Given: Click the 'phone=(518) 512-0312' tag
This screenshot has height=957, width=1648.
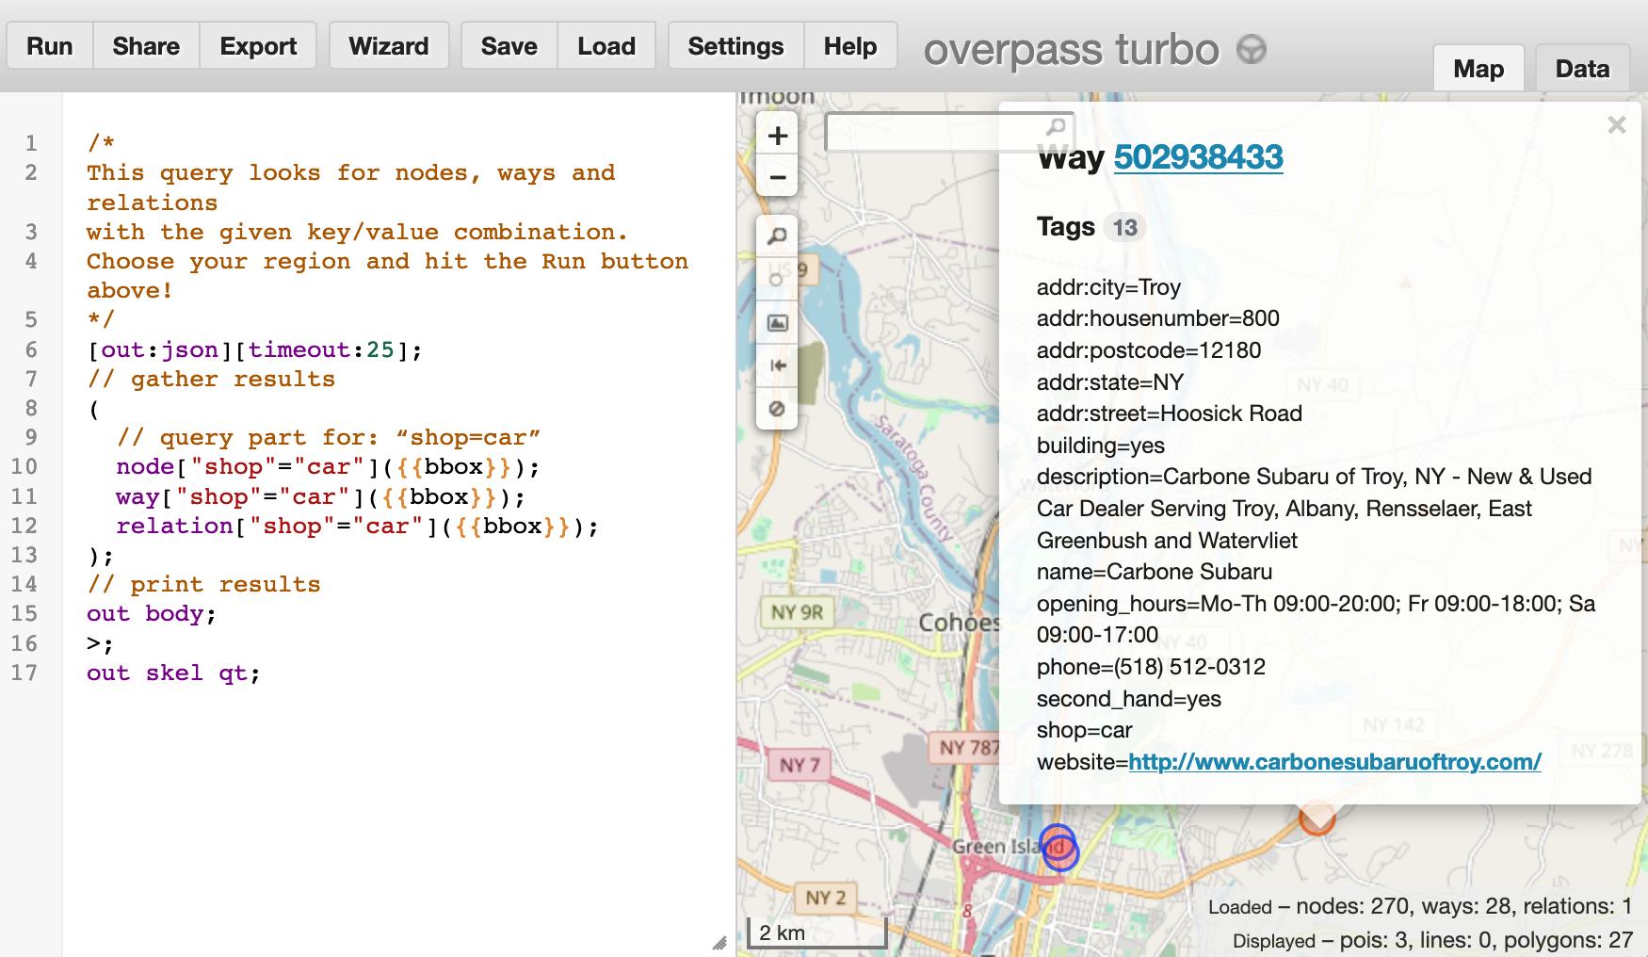Looking at the screenshot, I should click(x=1151, y=667).
